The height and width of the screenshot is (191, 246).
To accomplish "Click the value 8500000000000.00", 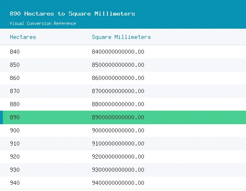I will (118, 65).
